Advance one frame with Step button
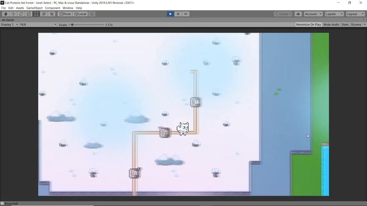This screenshot has height=206, width=367. 186,14
